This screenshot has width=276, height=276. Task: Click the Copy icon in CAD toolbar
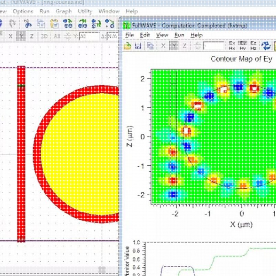point(41,24)
